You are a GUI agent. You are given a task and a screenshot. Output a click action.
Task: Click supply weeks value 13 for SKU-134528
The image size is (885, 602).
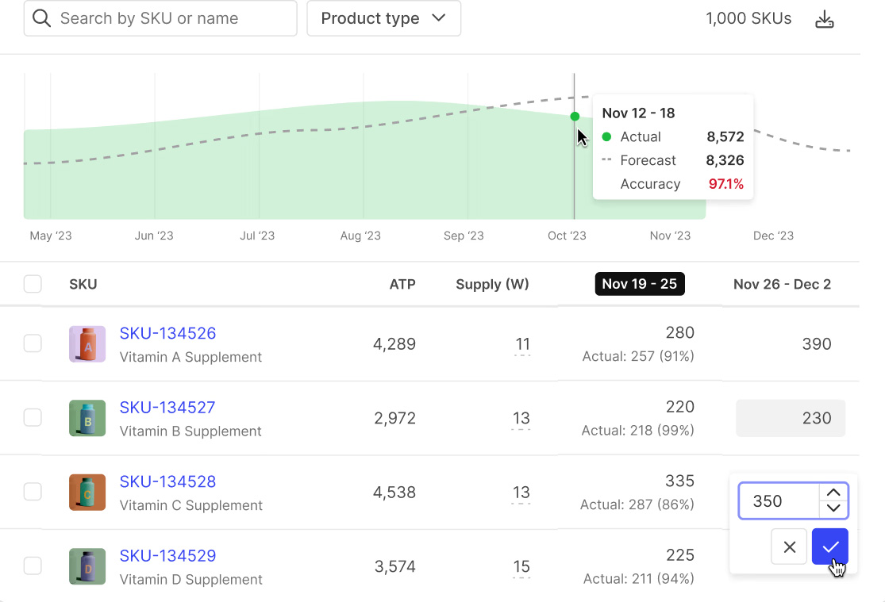point(521,493)
